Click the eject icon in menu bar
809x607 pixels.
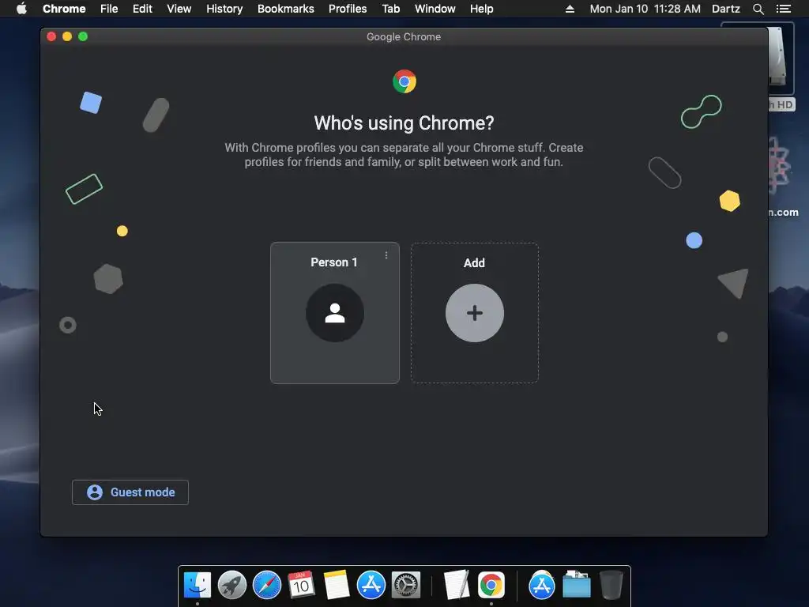click(570, 9)
